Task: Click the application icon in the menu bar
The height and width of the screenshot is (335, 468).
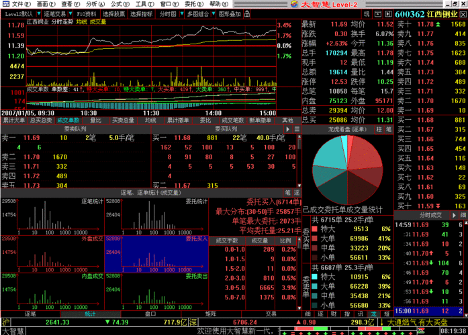Action: tap(5, 4)
